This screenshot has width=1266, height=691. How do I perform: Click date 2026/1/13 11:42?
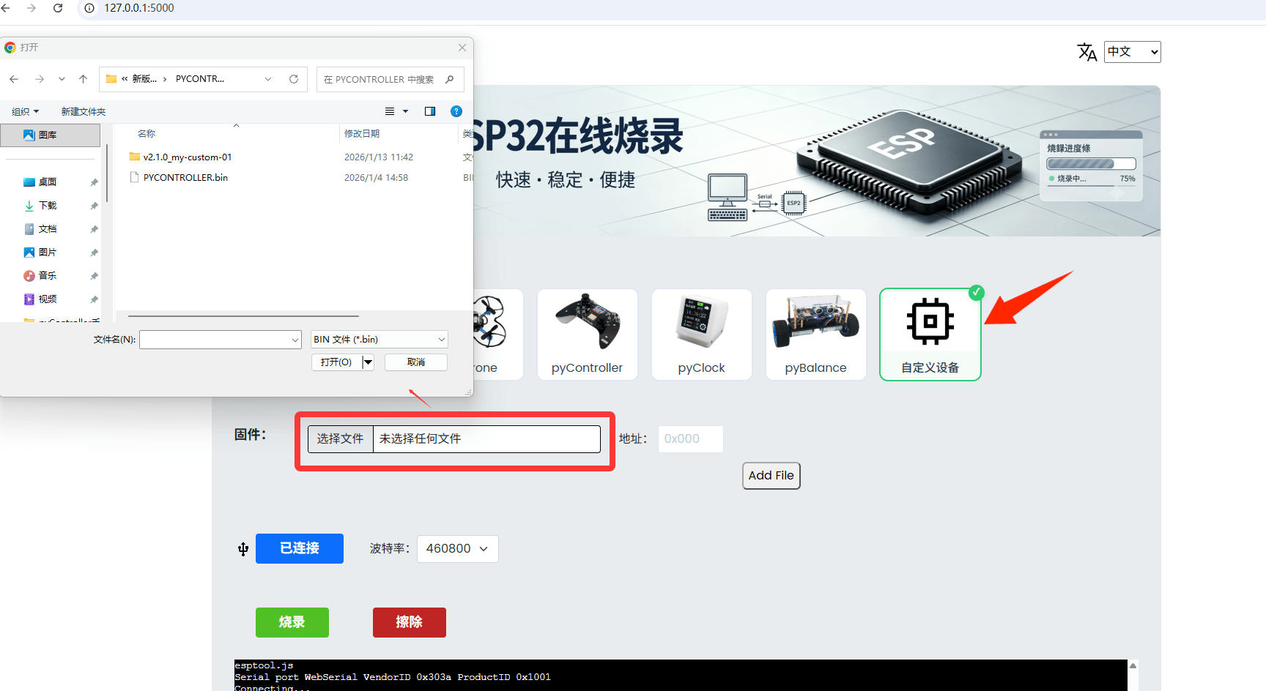(379, 157)
